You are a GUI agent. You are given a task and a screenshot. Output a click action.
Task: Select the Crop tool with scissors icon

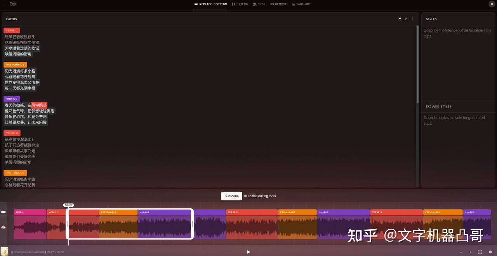click(x=259, y=4)
